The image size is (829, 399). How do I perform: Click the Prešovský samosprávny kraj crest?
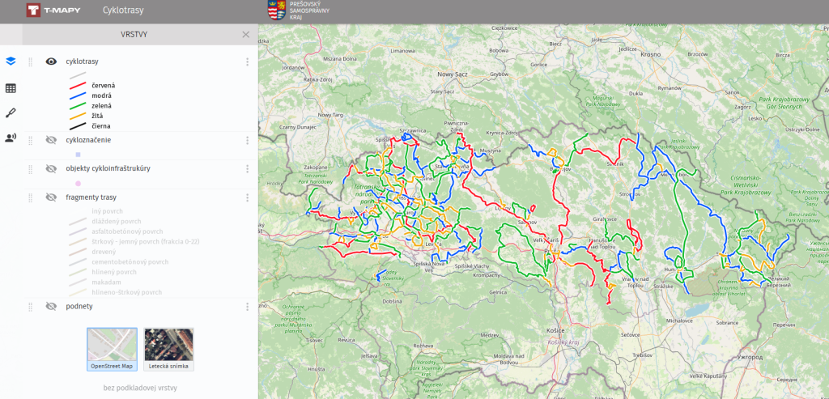click(275, 11)
